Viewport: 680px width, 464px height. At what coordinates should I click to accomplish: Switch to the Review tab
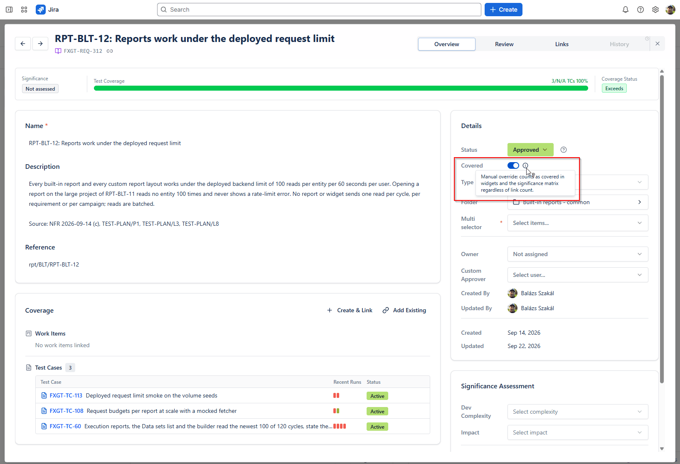point(504,44)
